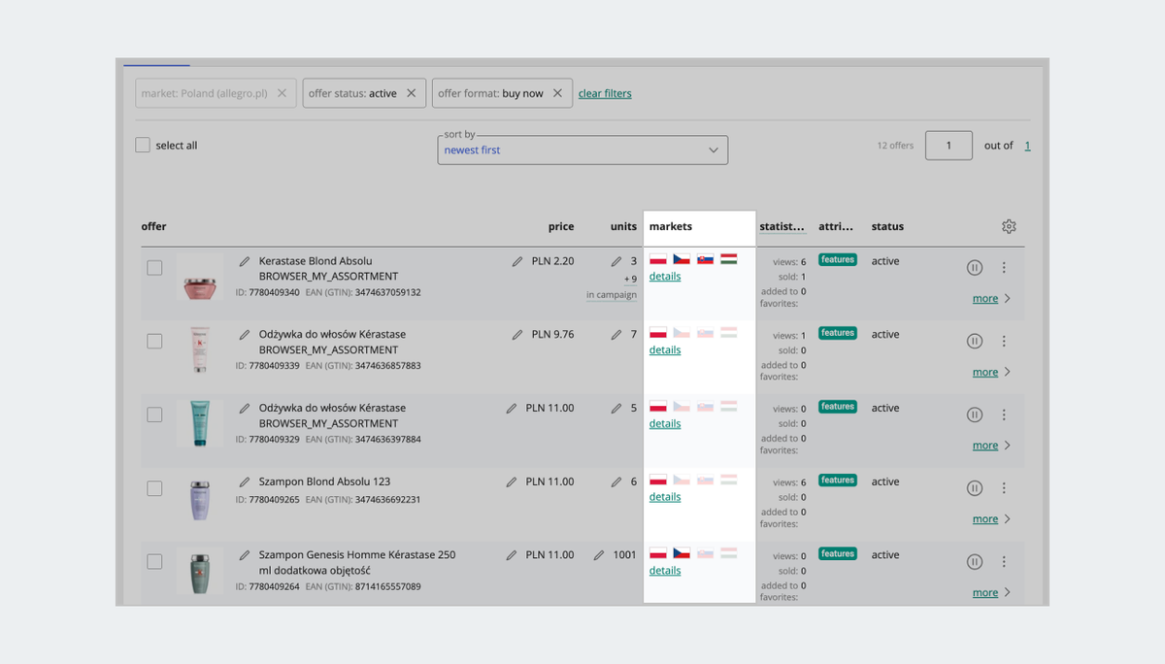Click the page number input field

tap(948, 146)
